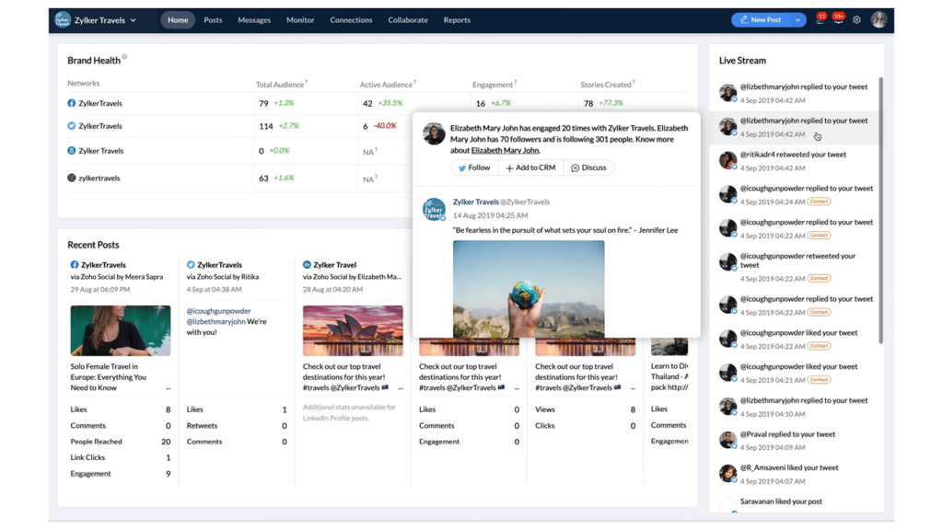Click the -40.0% Active Audience change

pyautogui.click(x=385, y=126)
